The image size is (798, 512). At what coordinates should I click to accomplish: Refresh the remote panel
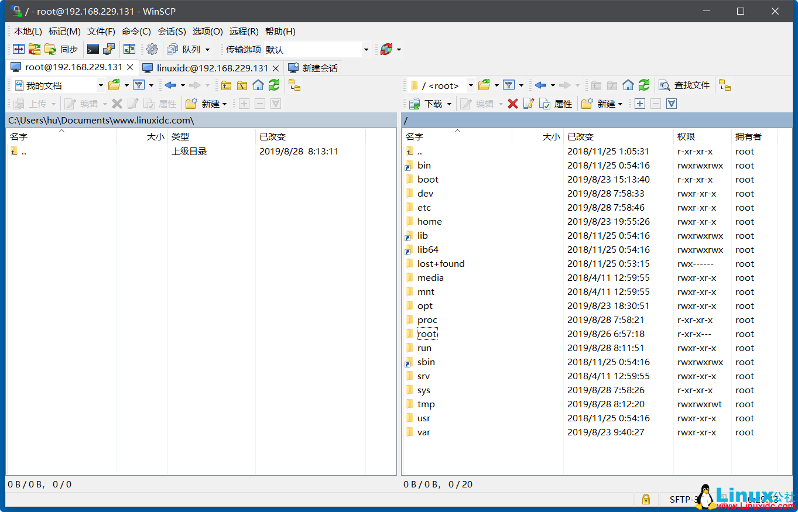pyautogui.click(x=644, y=85)
